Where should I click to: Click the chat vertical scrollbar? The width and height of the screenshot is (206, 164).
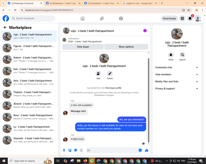[x=148, y=100]
